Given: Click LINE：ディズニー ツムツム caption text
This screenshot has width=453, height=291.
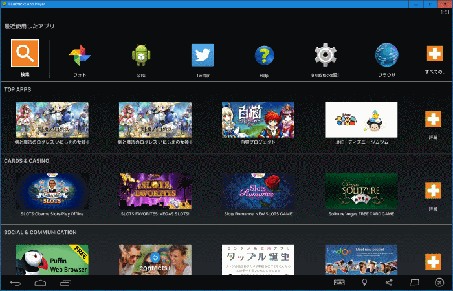Looking at the screenshot, I should tap(361, 142).
